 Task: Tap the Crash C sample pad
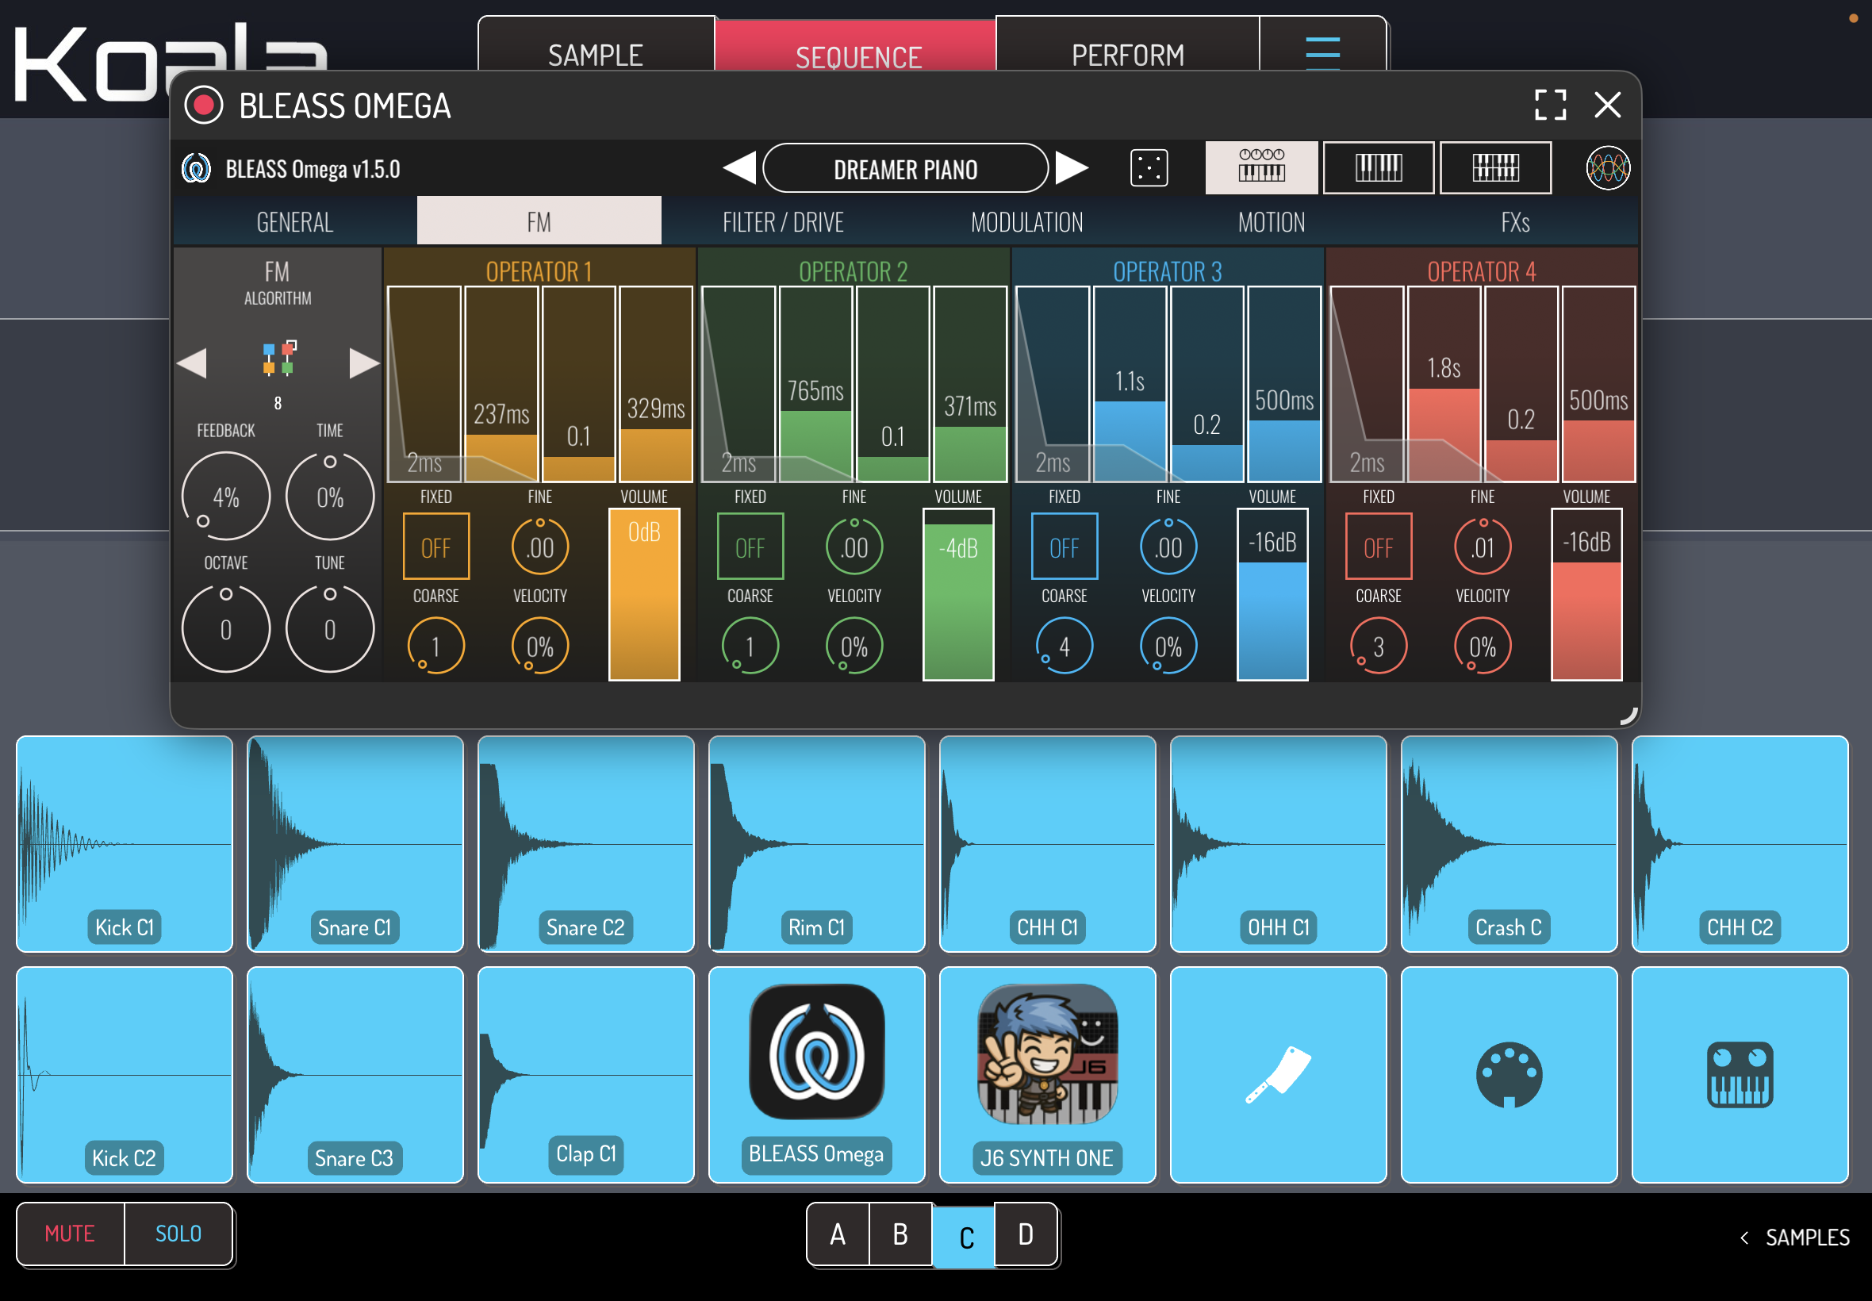[x=1509, y=844]
